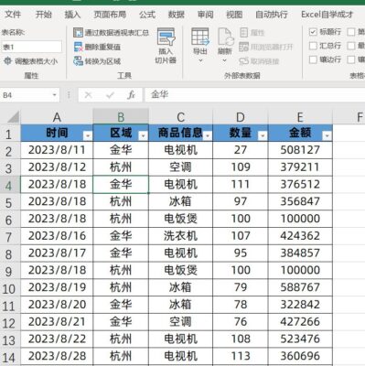The width and height of the screenshot is (365, 366).
Task: Click the 属性 icon in 外部表数据
Action: coord(243,32)
